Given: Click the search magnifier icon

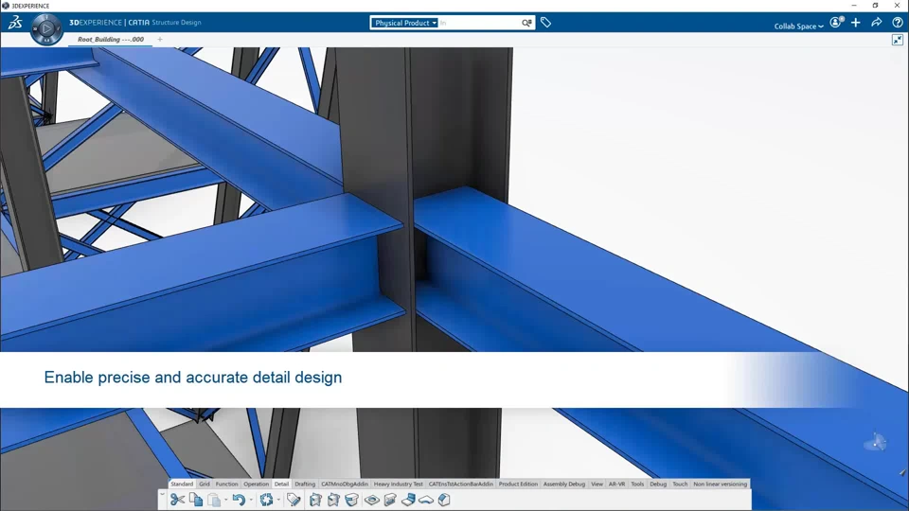Looking at the screenshot, I should [526, 23].
